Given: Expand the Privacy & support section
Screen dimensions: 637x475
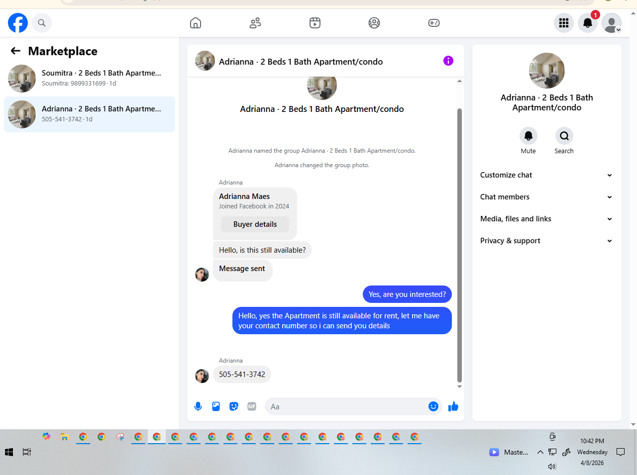Looking at the screenshot, I should (x=546, y=241).
